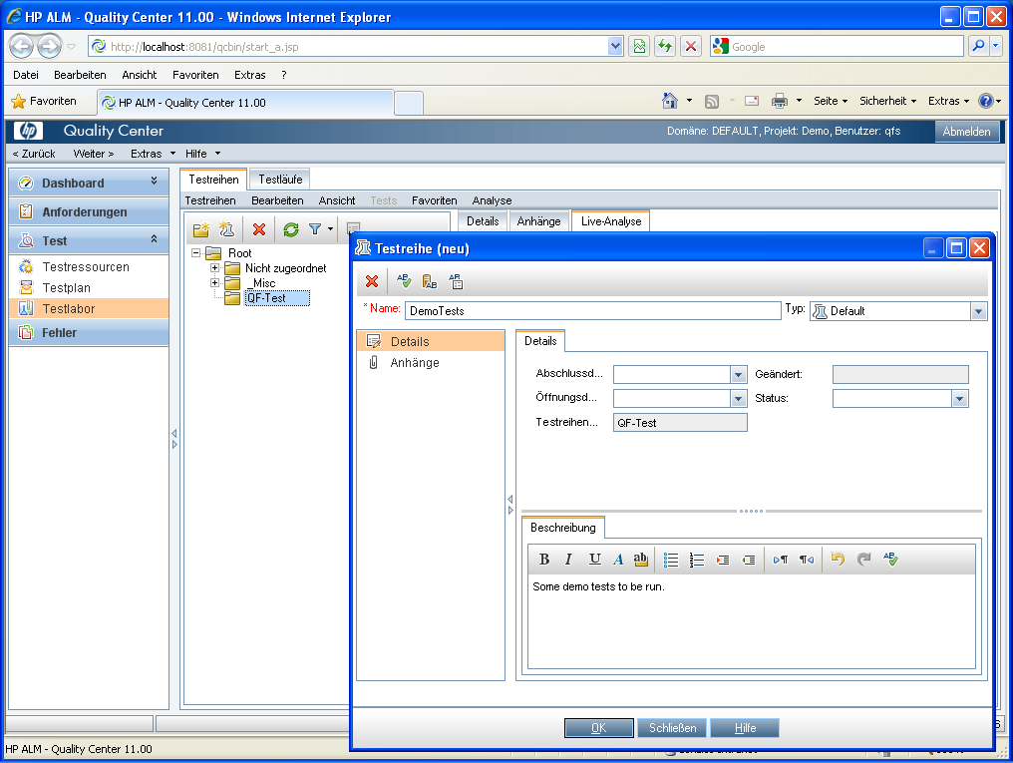The width and height of the screenshot is (1013, 763).
Task: Click the redo arrow in Beschreibung editor
Action: pyautogui.click(x=863, y=559)
